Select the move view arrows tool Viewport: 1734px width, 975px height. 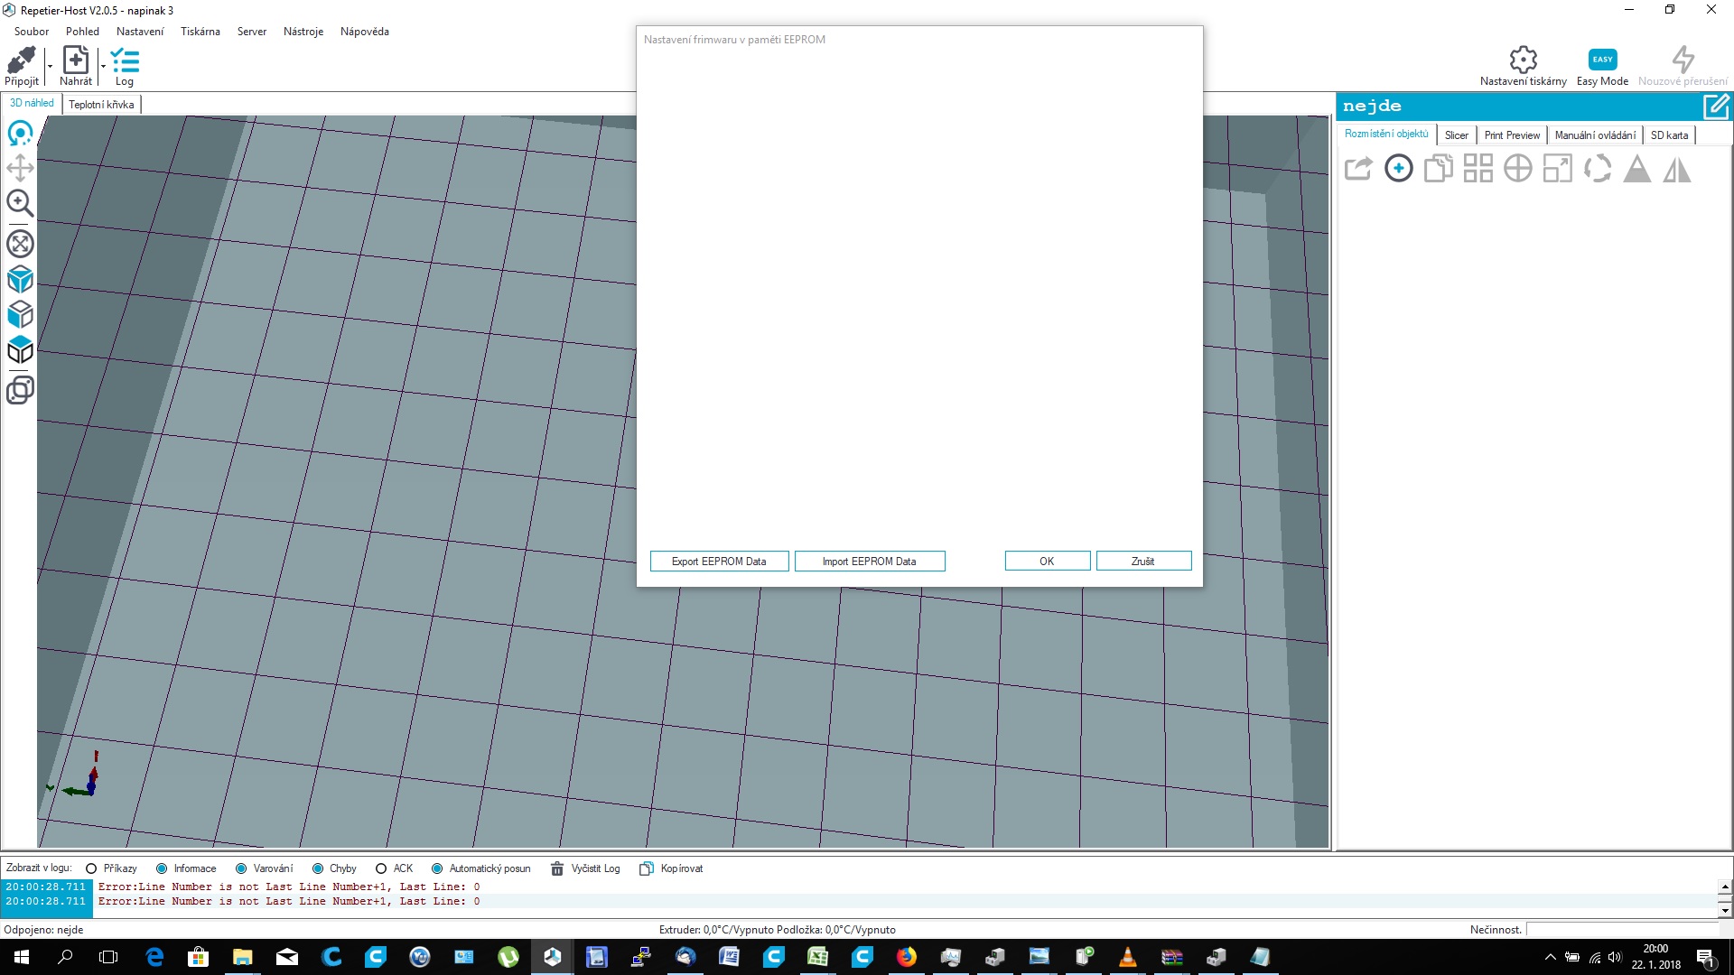pos(20,168)
